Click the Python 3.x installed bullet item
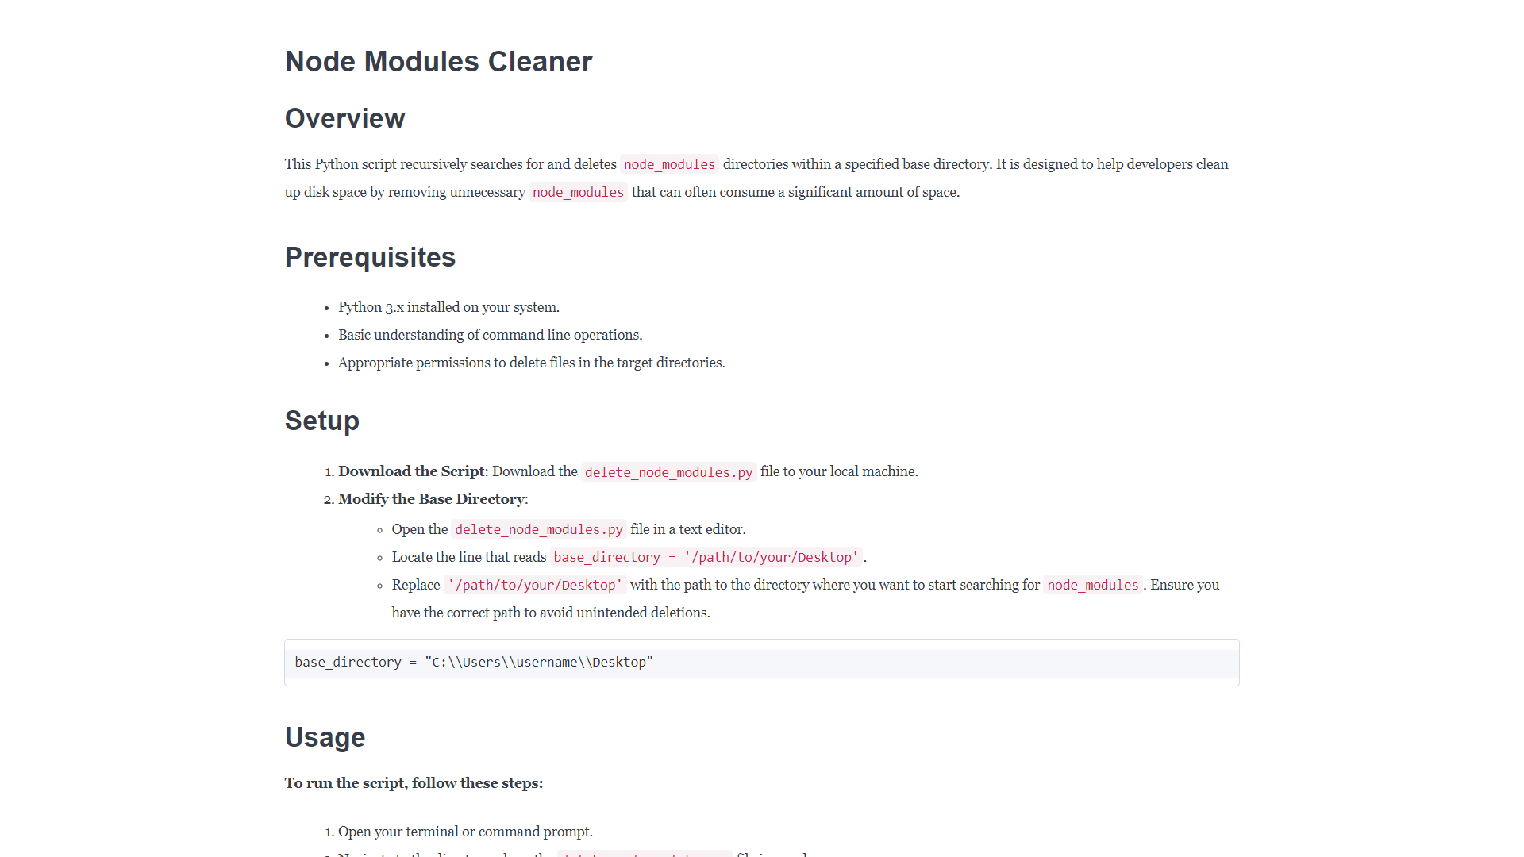This screenshot has width=1524, height=857. coord(448,307)
